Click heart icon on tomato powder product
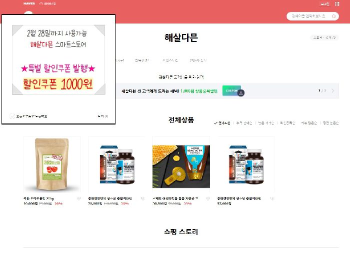The width and height of the screenshot is (350, 259). 78,198
